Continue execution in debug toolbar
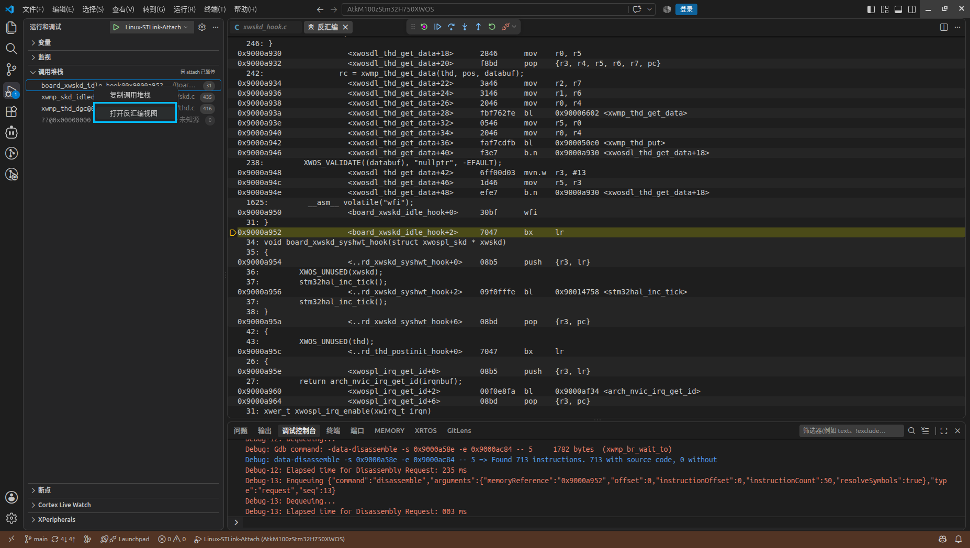 point(438,27)
